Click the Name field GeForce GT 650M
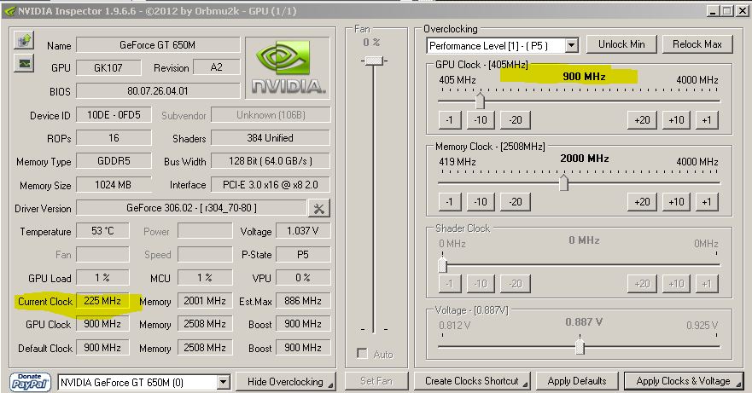The image size is (752, 393). click(x=158, y=45)
